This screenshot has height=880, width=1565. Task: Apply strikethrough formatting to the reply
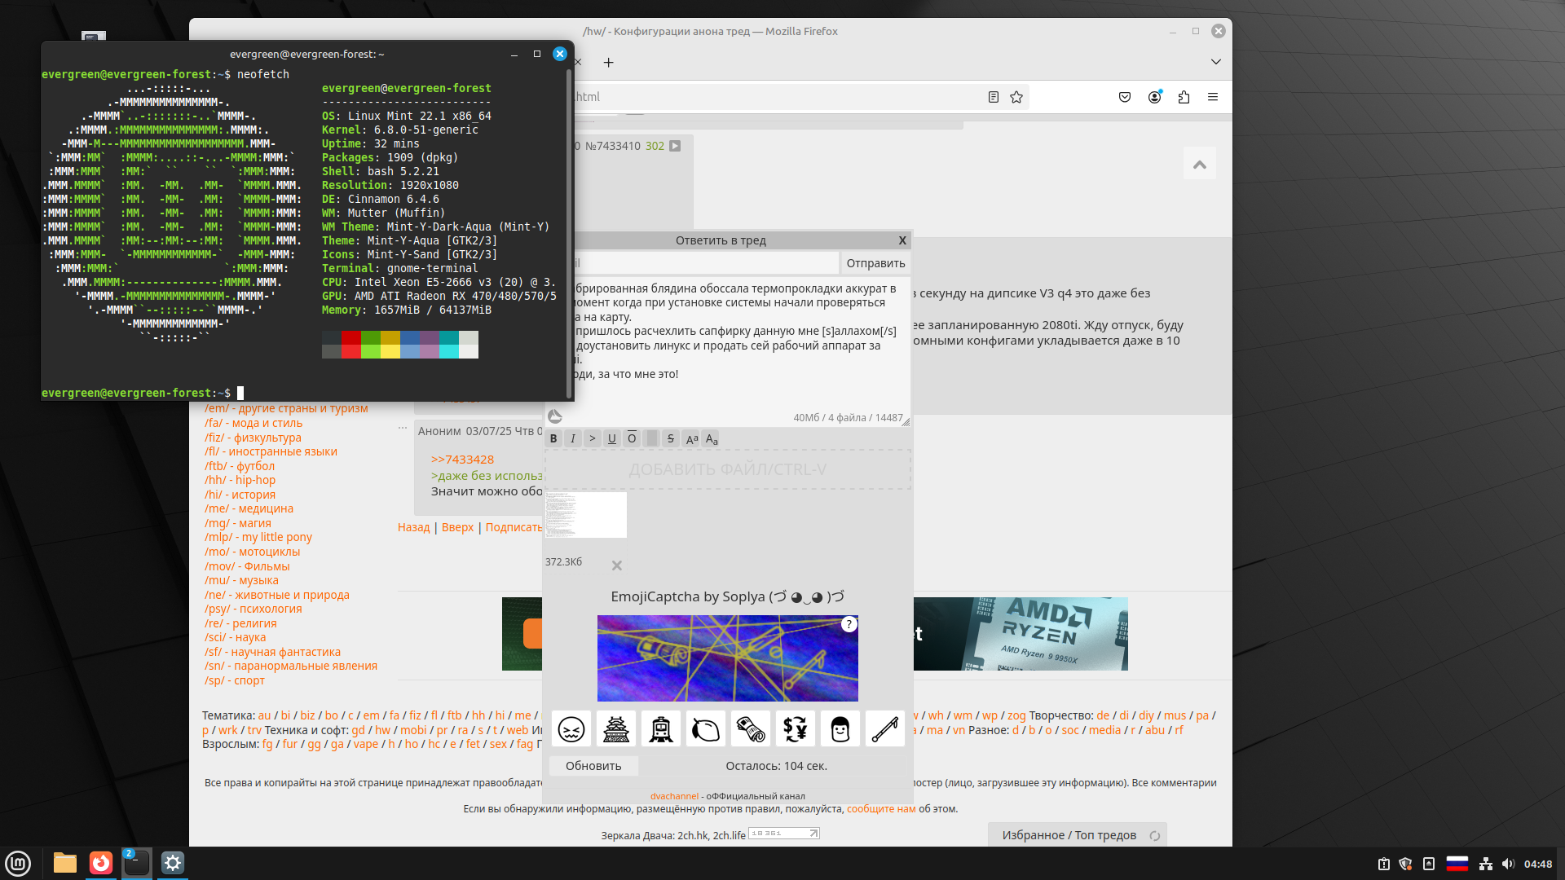pyautogui.click(x=670, y=438)
